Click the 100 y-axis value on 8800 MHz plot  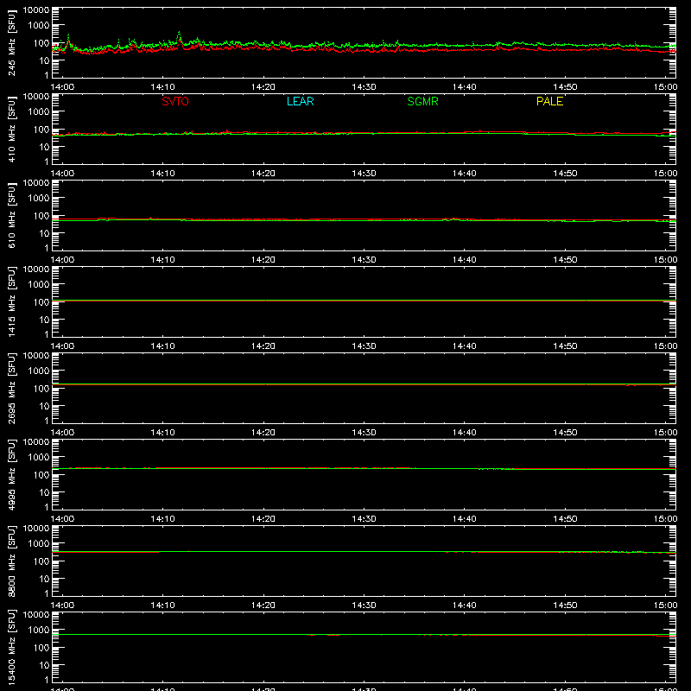click(41, 561)
